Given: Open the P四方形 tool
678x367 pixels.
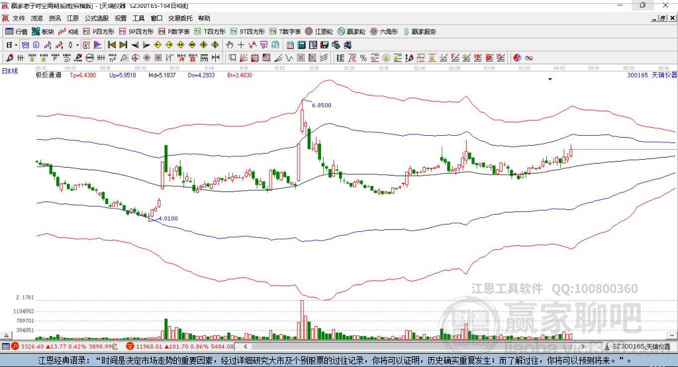Looking at the screenshot, I should click(x=99, y=32).
